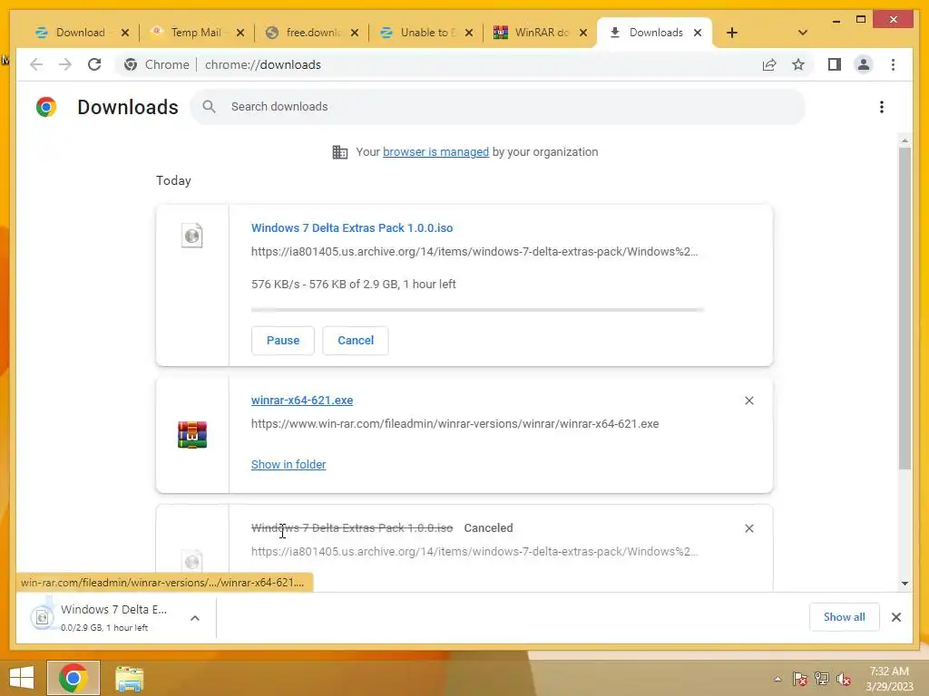Pause the Windows 7 Delta Extras download

click(x=283, y=341)
